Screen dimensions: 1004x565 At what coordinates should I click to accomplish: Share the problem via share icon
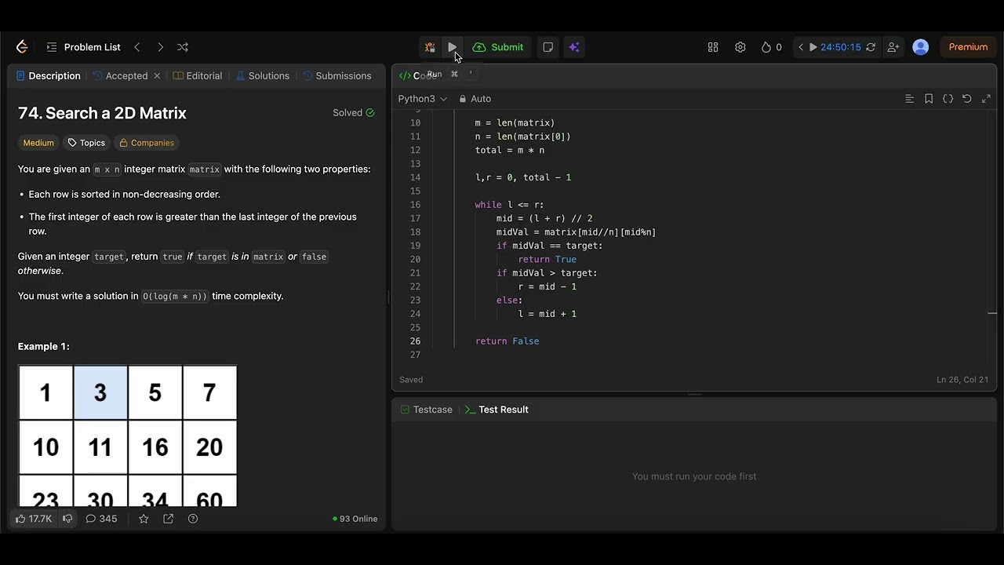pyautogui.click(x=168, y=519)
